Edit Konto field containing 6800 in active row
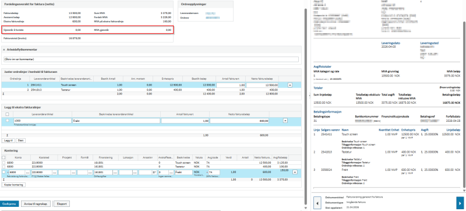Viewport: 466px width, 211px height. pyautogui.click(x=17, y=173)
